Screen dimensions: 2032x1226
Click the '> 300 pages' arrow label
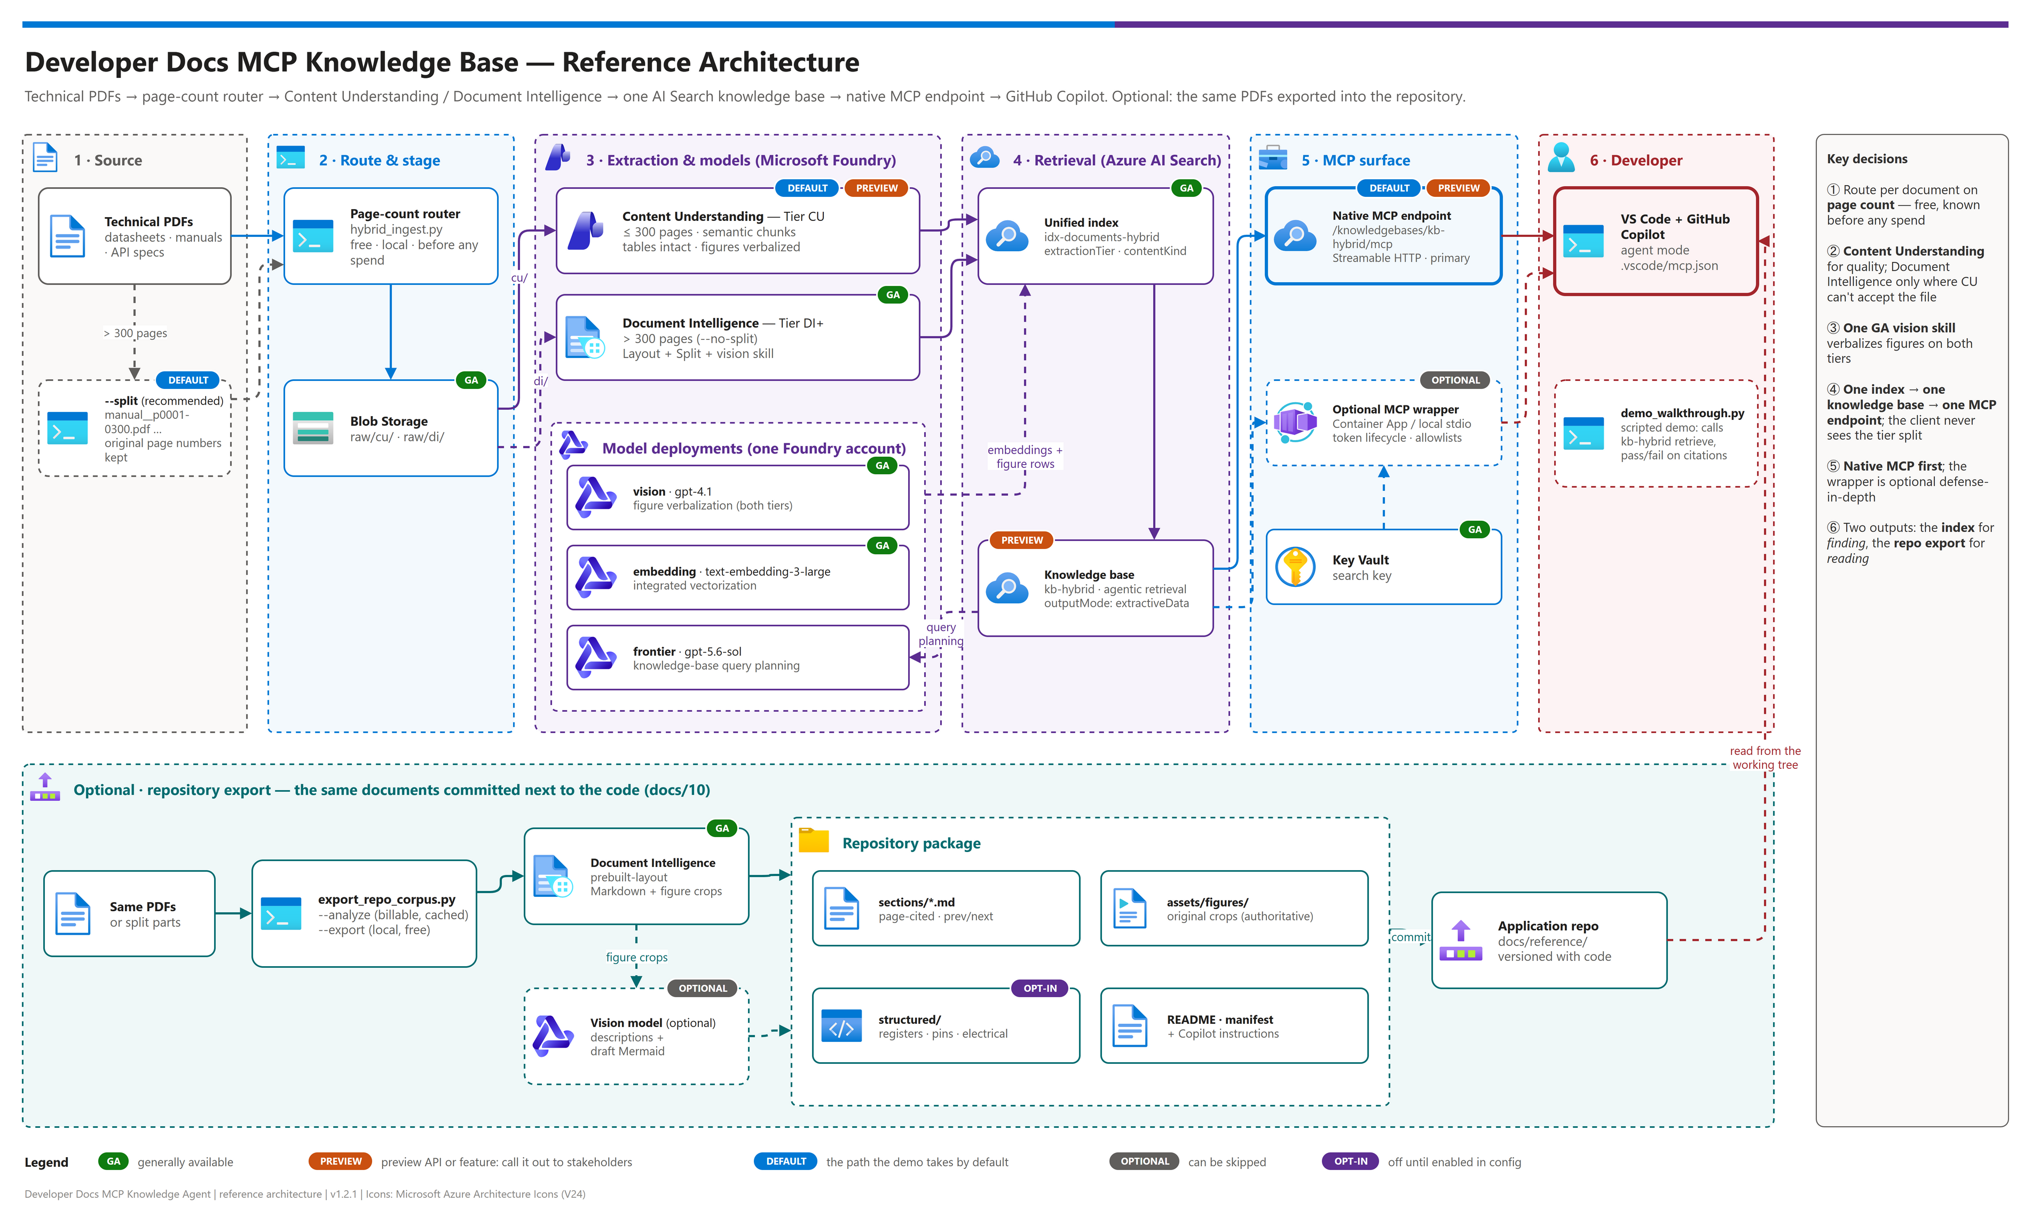tap(135, 333)
